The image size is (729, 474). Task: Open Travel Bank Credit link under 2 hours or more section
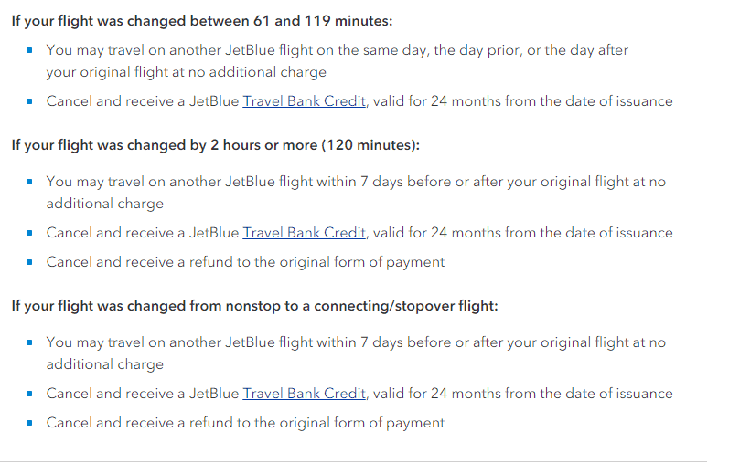point(304,233)
